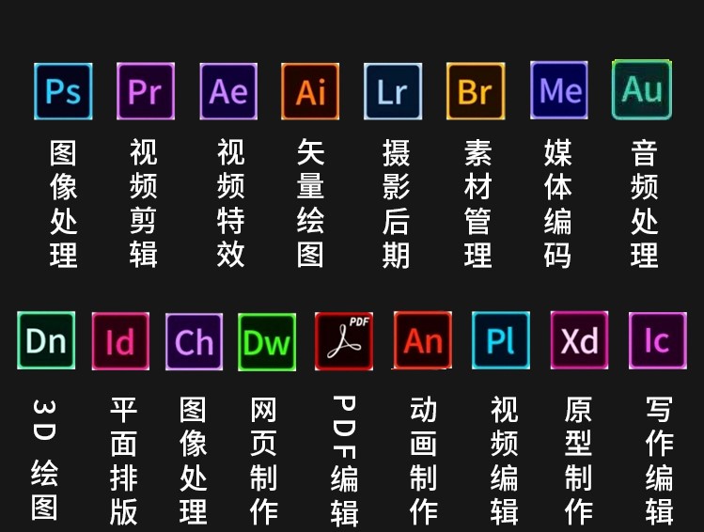Select the After Effects Ae icon
The height and width of the screenshot is (532, 704).
pos(228,91)
